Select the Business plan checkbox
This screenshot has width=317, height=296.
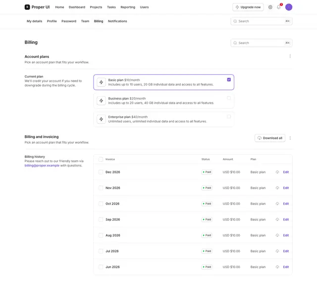click(x=229, y=98)
